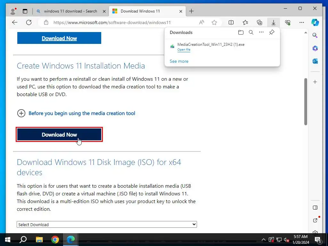Add page to favorites star icon
The height and width of the screenshot is (246, 328).
coord(214,22)
